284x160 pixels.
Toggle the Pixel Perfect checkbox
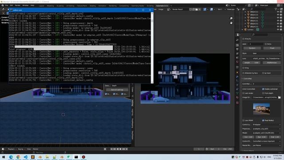(263, 120)
